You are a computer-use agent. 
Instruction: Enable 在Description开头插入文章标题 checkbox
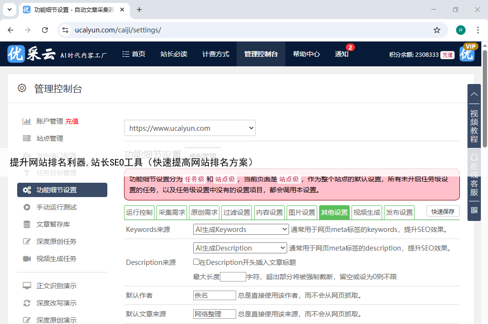coord(196,262)
